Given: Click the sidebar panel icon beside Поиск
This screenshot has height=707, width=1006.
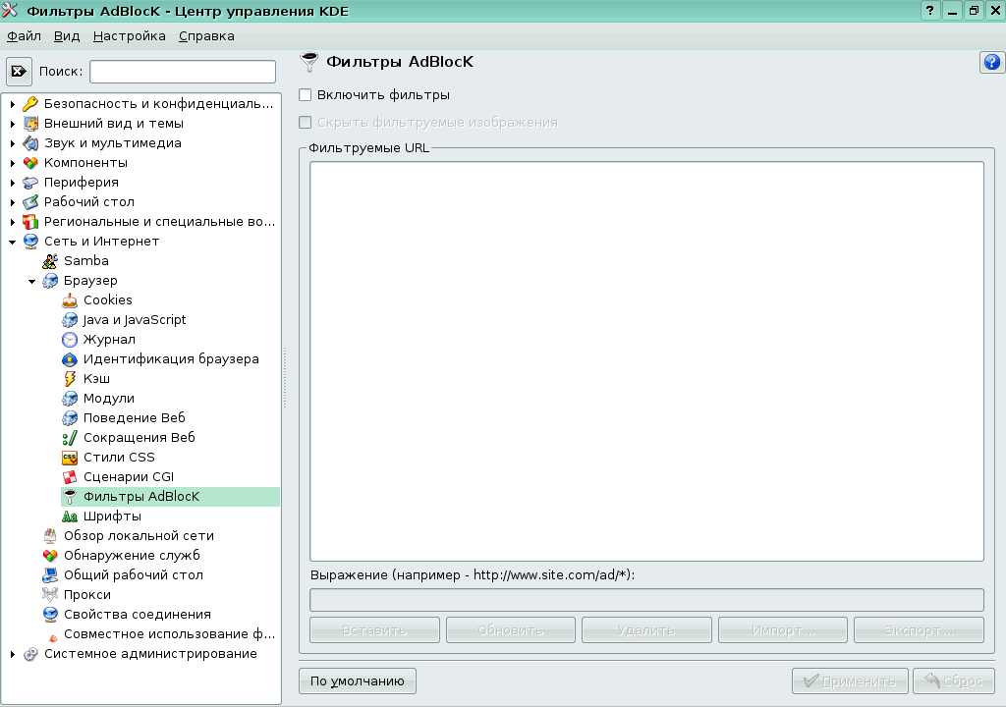Looking at the screenshot, I should pos(19,70).
